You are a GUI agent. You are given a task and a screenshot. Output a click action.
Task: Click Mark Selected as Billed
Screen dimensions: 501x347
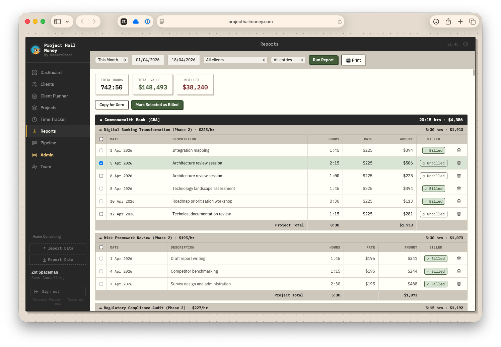click(x=157, y=105)
